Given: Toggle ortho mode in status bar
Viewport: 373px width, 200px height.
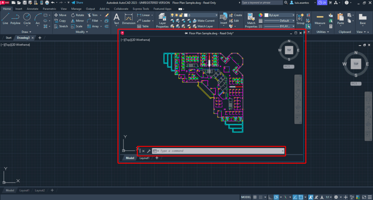Looking at the screenshot, I should 270,197.
